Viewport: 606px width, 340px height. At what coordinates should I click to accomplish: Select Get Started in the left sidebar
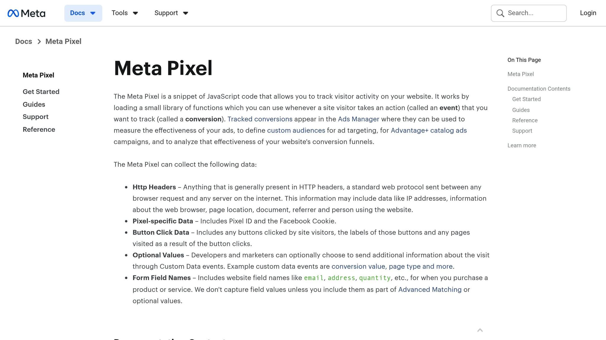(41, 92)
